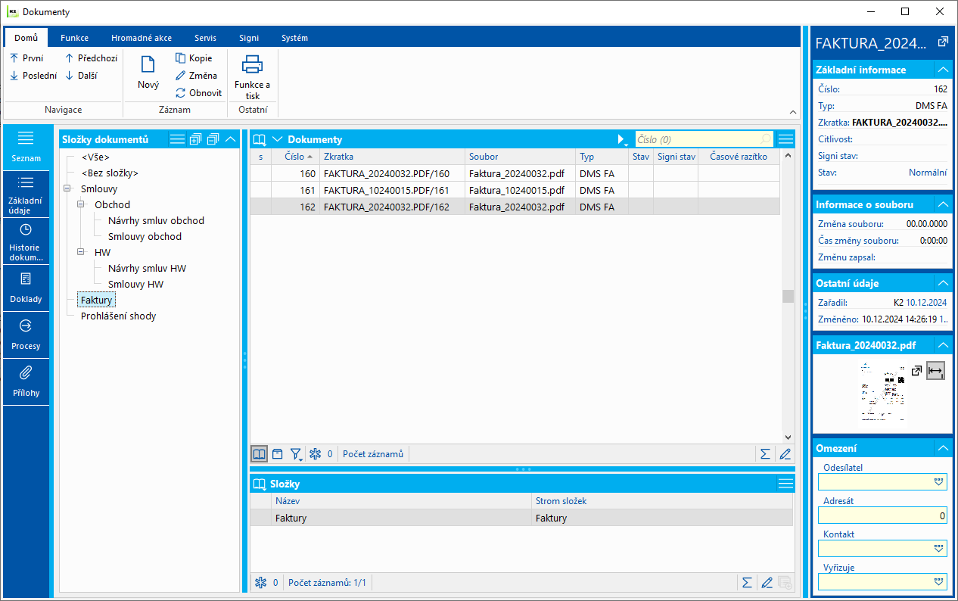This screenshot has width=958, height=601.
Task: Open the Doklady sidebar view
Action: tap(26, 288)
